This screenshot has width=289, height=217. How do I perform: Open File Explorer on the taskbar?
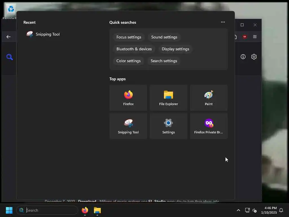(97, 210)
